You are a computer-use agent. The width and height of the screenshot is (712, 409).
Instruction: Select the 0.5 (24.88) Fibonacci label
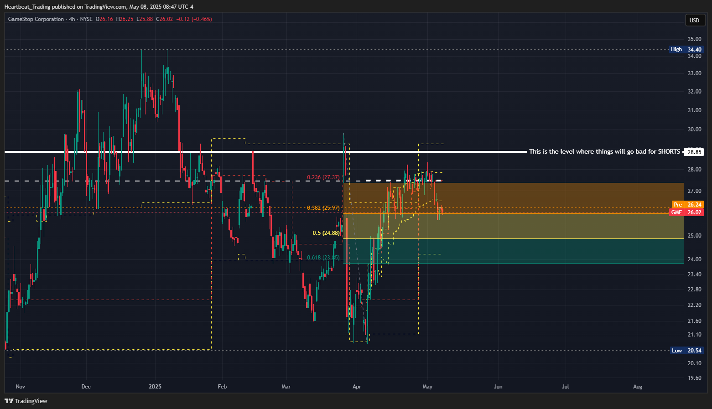(x=326, y=233)
